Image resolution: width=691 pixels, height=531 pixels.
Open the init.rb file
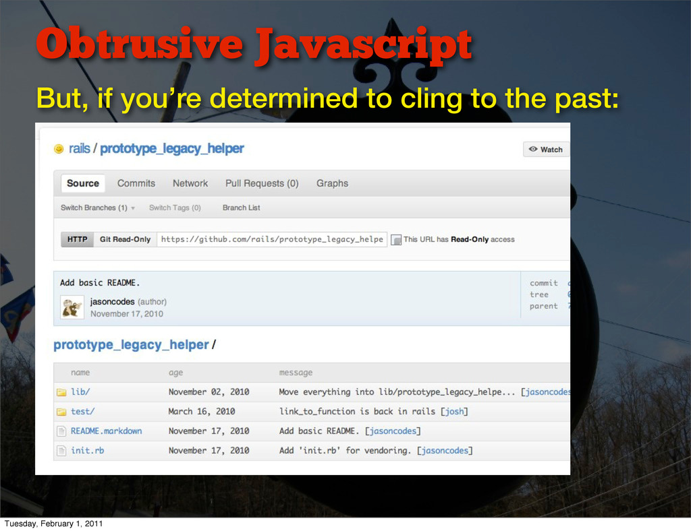coord(88,451)
